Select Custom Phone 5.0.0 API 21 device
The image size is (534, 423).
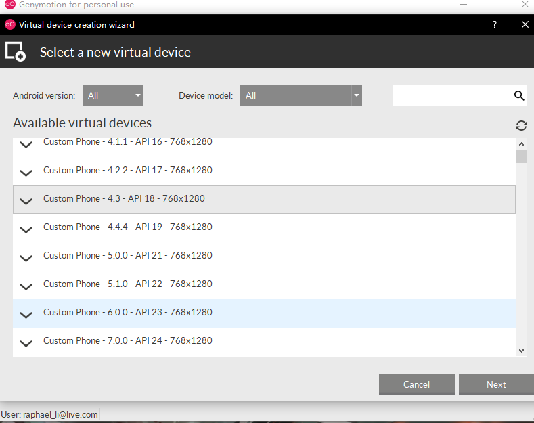pyautogui.click(x=264, y=257)
